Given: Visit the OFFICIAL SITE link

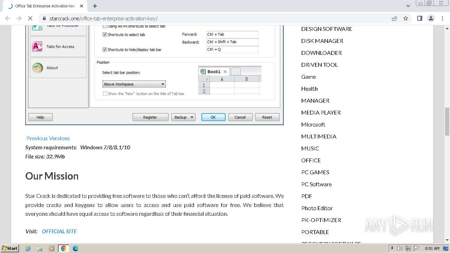Looking at the screenshot, I should pyautogui.click(x=59, y=231).
